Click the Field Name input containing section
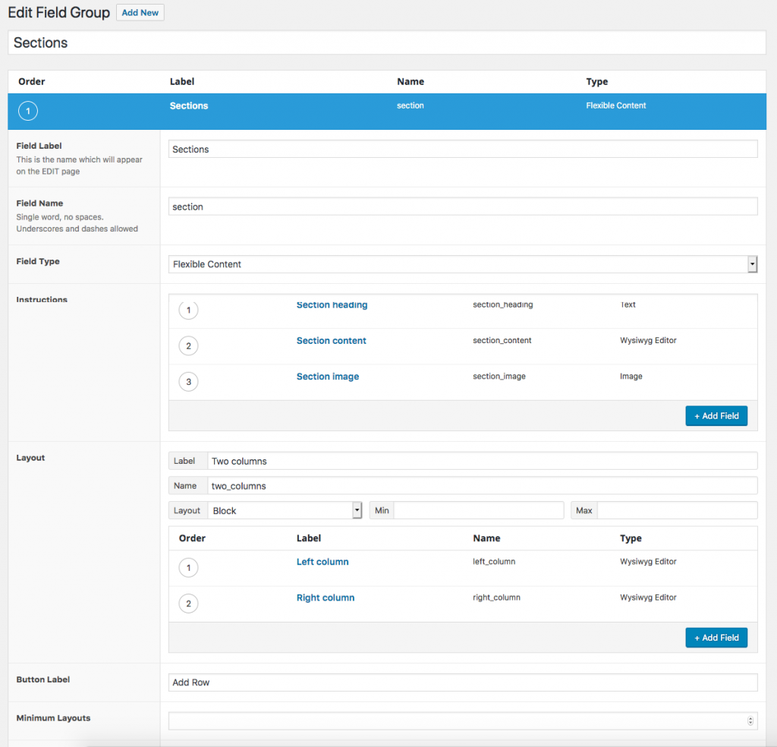777x747 pixels. coord(463,206)
